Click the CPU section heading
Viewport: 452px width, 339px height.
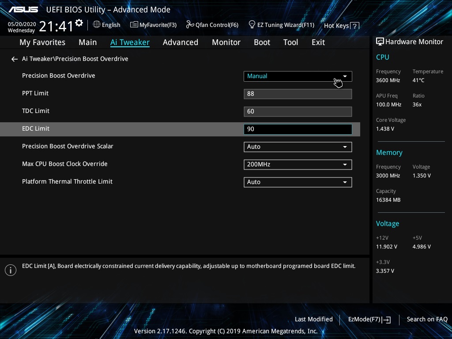(x=383, y=57)
